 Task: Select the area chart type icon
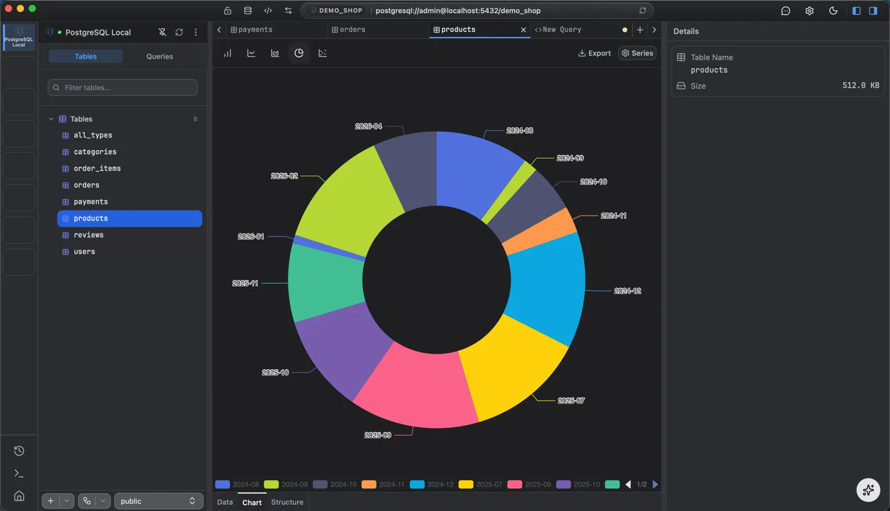[x=275, y=53]
